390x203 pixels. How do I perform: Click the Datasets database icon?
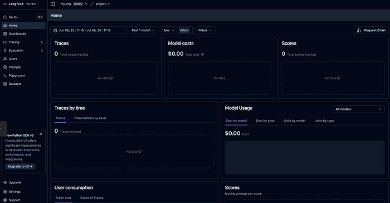pyautogui.click(x=5, y=84)
